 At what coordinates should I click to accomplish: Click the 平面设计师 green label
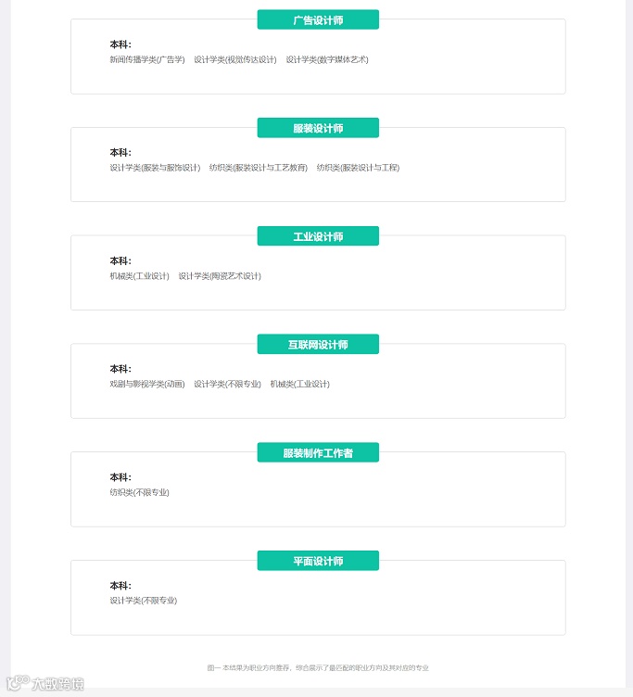[318, 561]
